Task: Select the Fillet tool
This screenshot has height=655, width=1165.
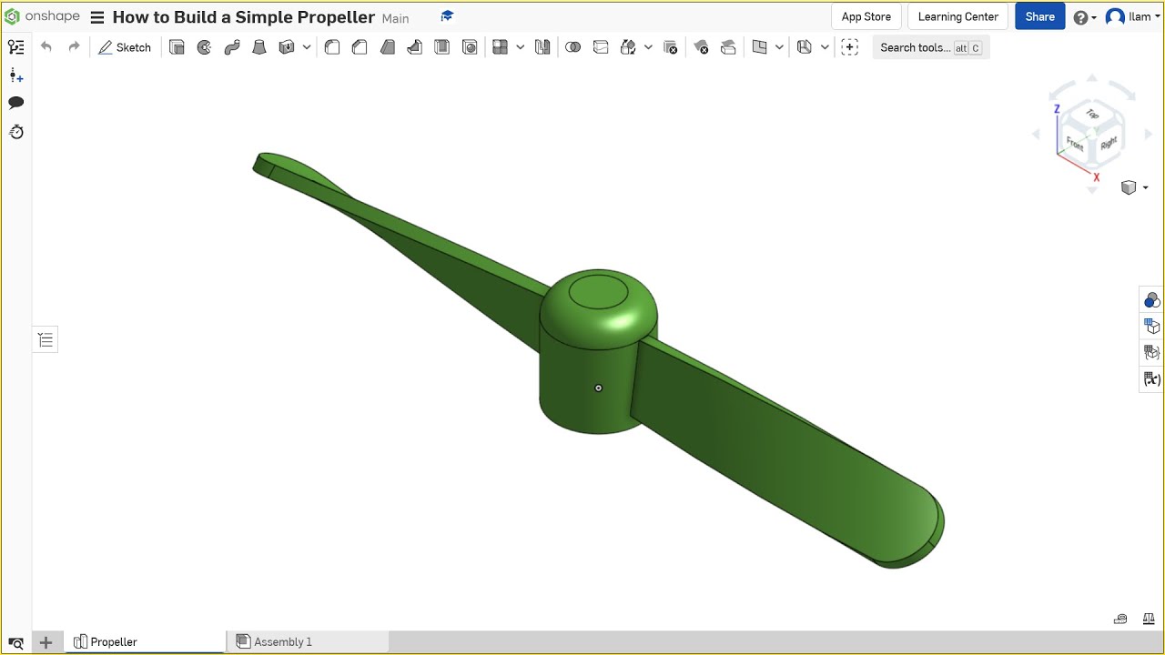Action: tap(332, 47)
